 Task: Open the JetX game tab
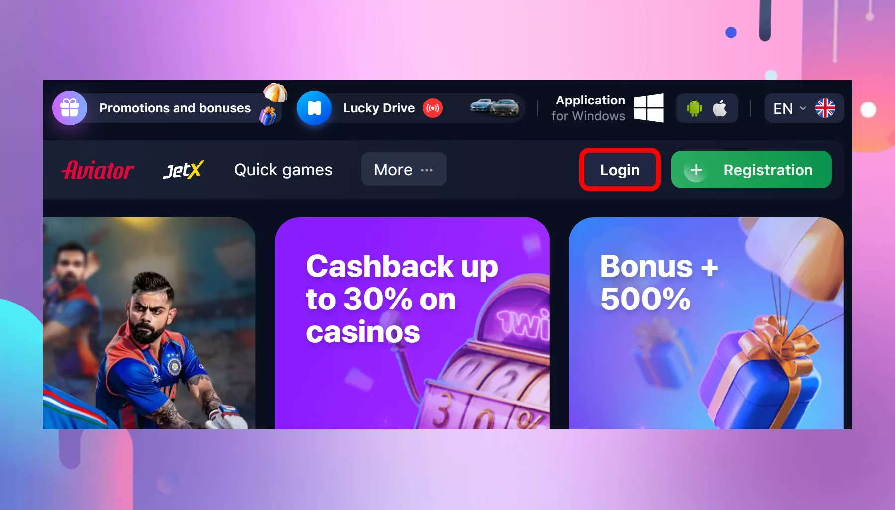click(183, 170)
